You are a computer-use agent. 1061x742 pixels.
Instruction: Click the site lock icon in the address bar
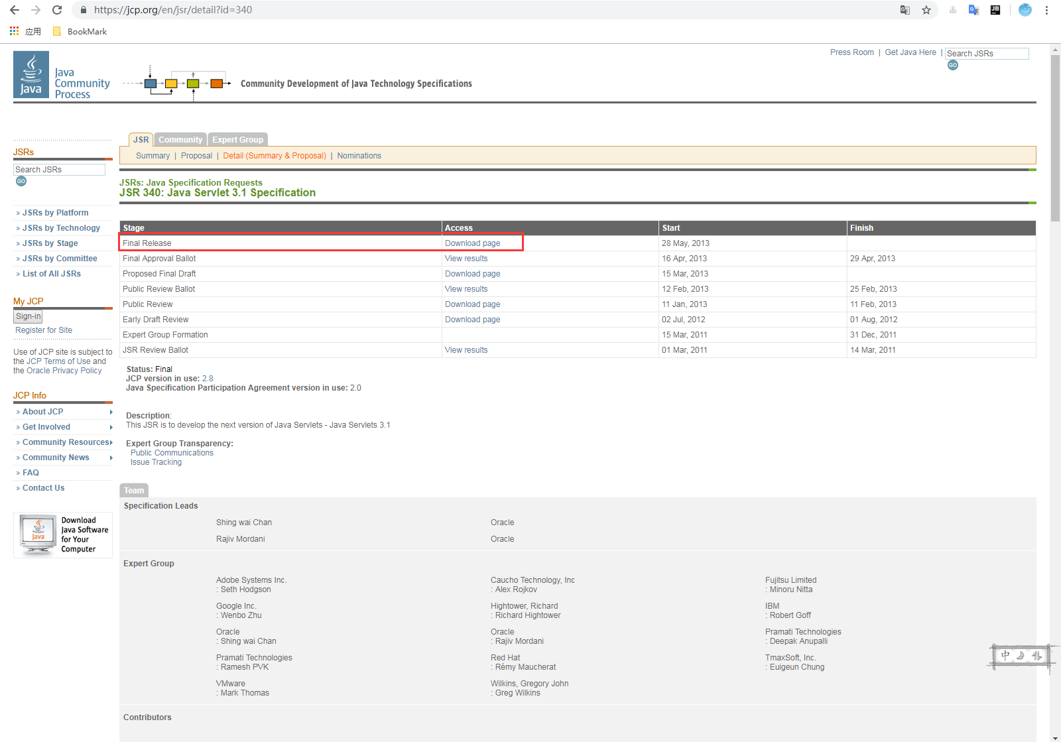click(83, 10)
